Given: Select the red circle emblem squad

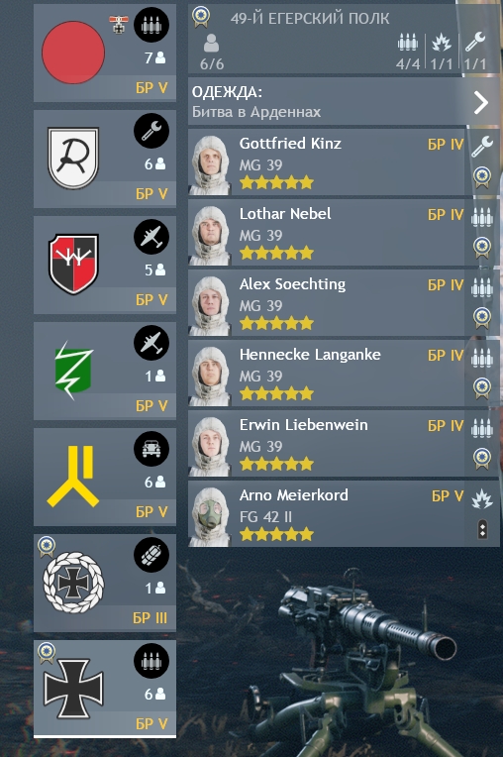Looking at the screenshot, I should point(105,53).
